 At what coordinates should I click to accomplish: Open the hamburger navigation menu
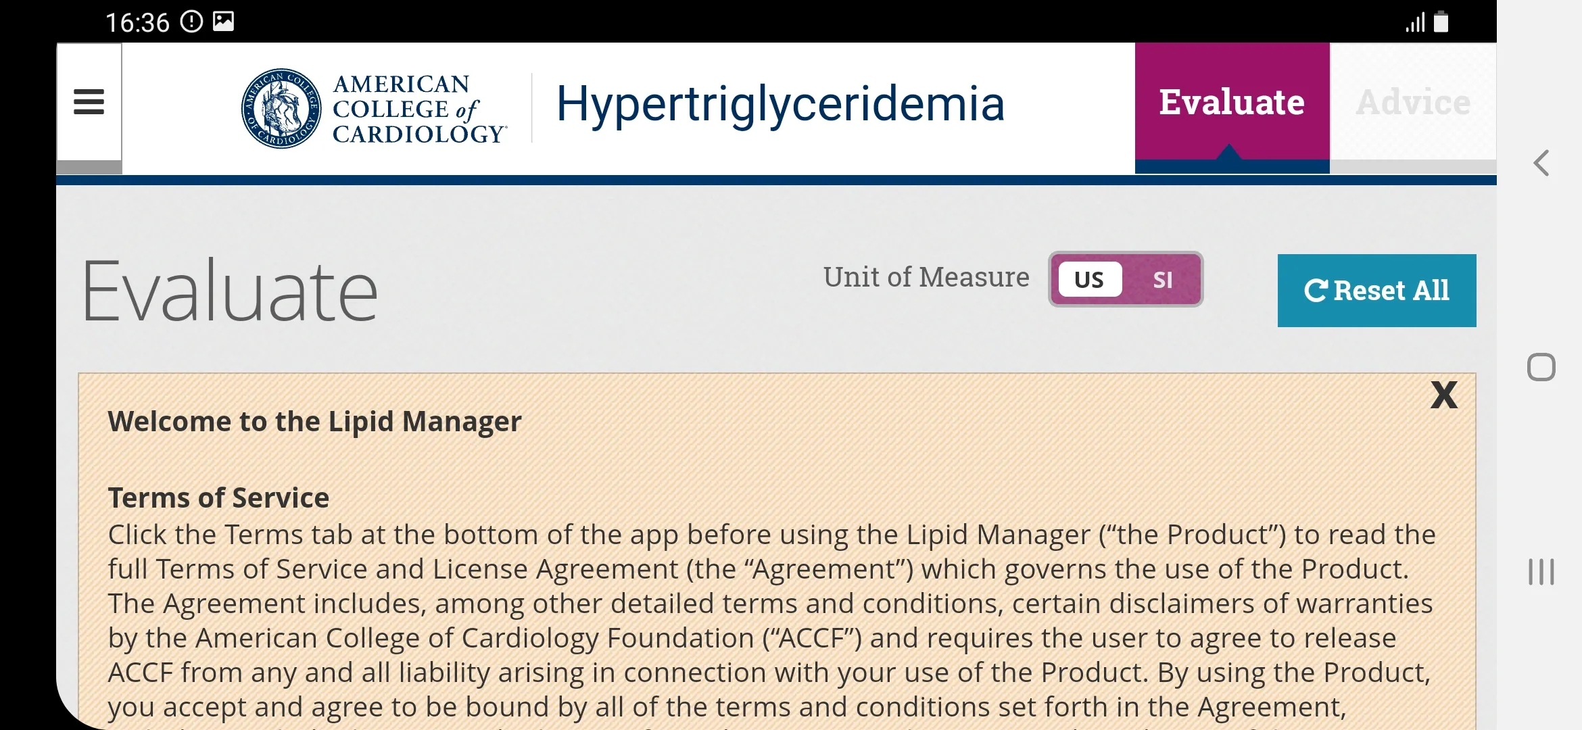[x=89, y=103]
